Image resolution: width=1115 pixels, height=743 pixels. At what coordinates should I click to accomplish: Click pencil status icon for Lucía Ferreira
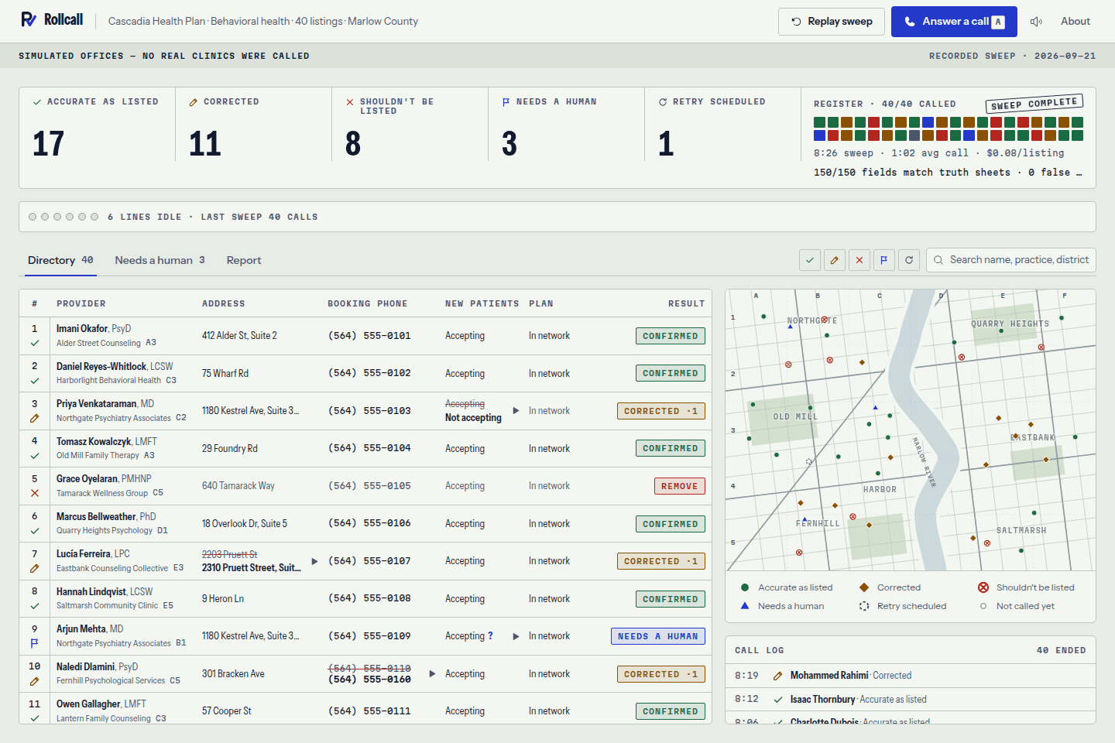(x=35, y=568)
